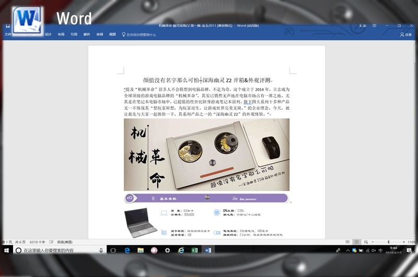418x277 pixels.
Task: Open the Windows Start menu
Action: pyautogui.click(x=7, y=250)
